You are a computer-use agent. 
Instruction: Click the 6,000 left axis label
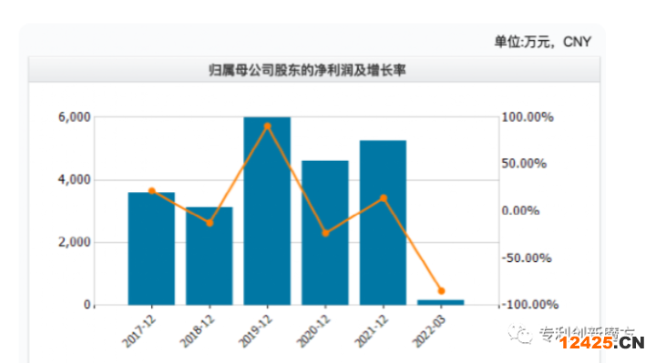click(x=75, y=117)
